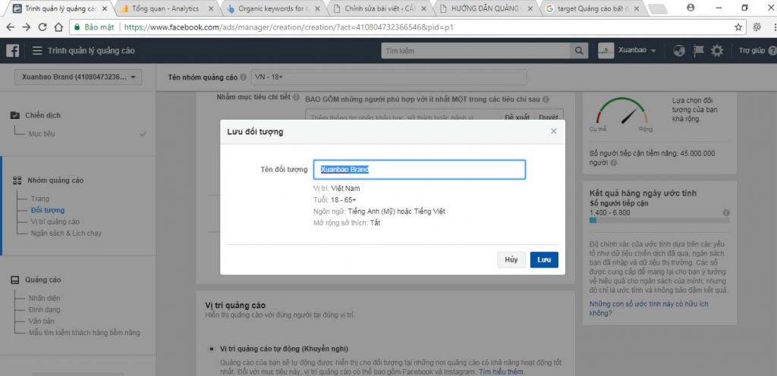The image size is (777, 376).
Task: Switch to the HƯỚNG DẪN QUẢNG tab
Action: point(485,8)
